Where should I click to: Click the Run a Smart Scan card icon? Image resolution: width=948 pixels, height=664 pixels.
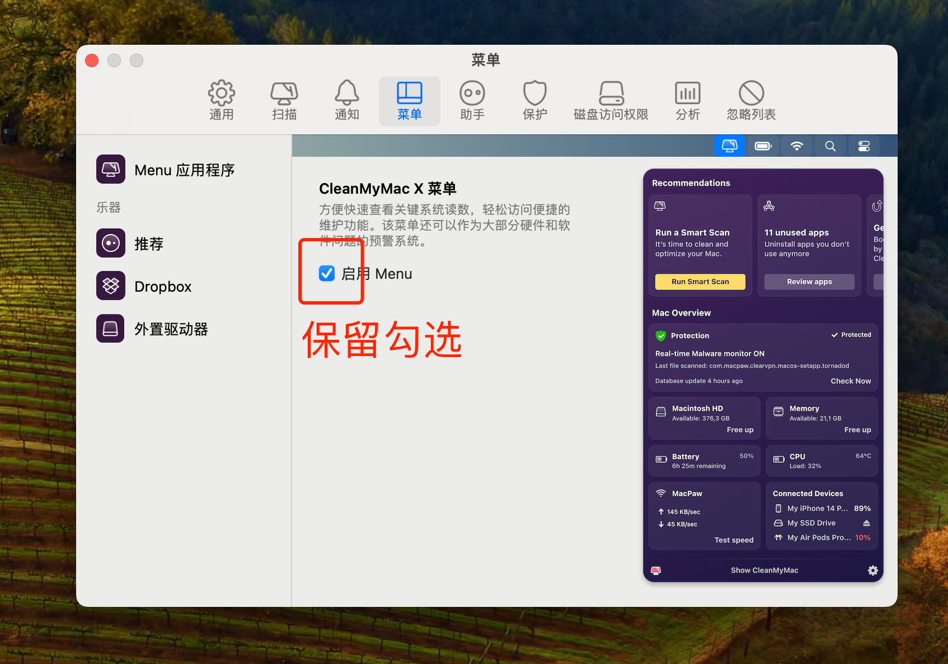click(660, 206)
